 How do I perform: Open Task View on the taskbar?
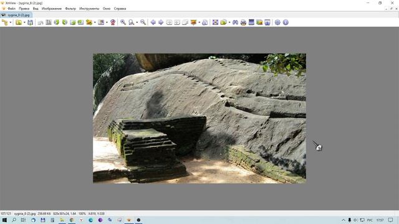[x=23, y=220]
